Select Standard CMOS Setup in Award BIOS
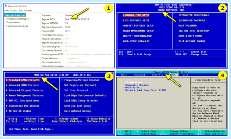Viewport: 231px width, 139px height. [x=136, y=15]
